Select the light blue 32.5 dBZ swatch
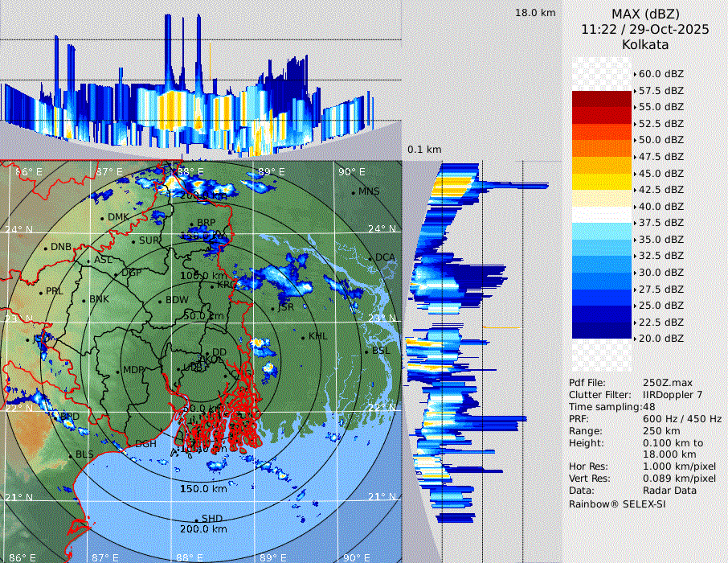The image size is (728, 563). 602,264
